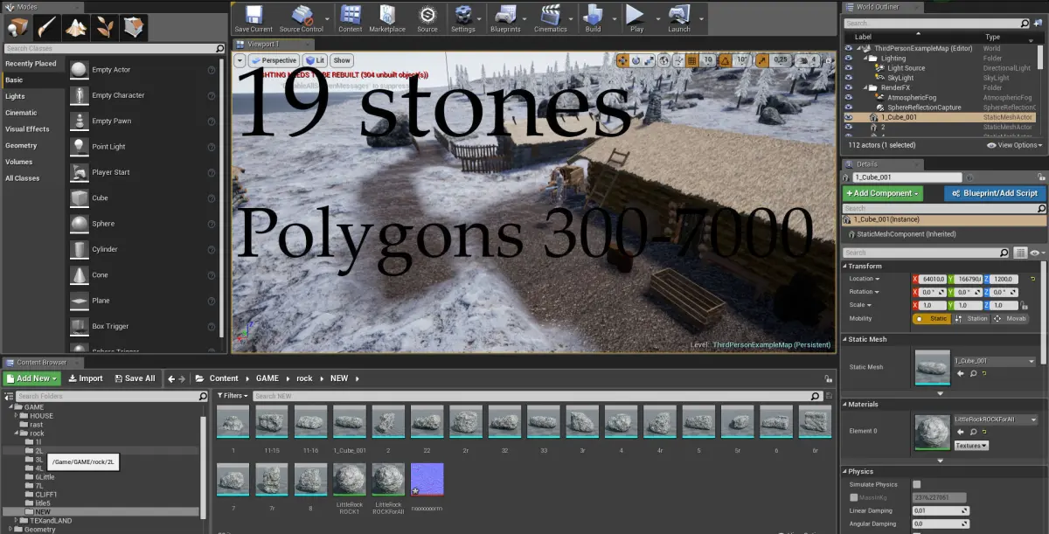Click Location X value field
1049x534 pixels.
pyautogui.click(x=931, y=279)
